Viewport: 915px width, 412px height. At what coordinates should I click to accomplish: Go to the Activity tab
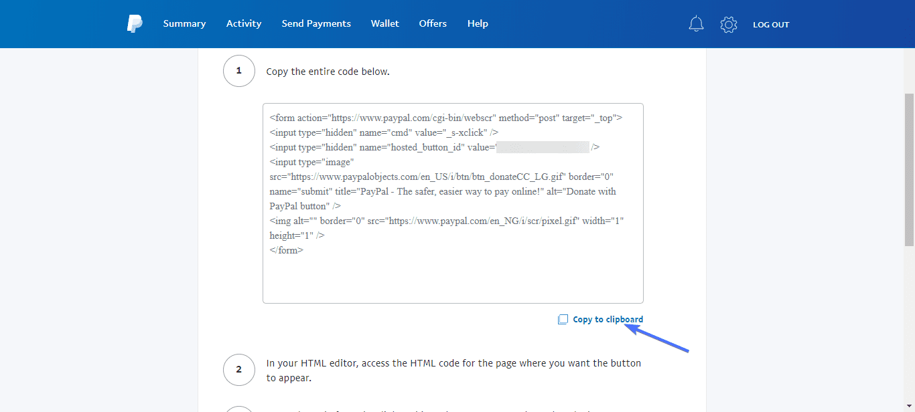[244, 23]
